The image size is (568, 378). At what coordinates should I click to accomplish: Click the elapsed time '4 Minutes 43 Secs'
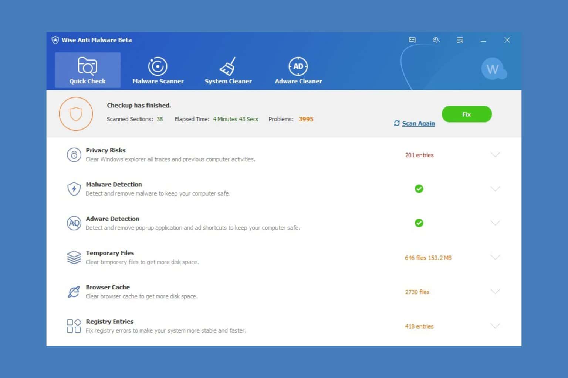[236, 119]
